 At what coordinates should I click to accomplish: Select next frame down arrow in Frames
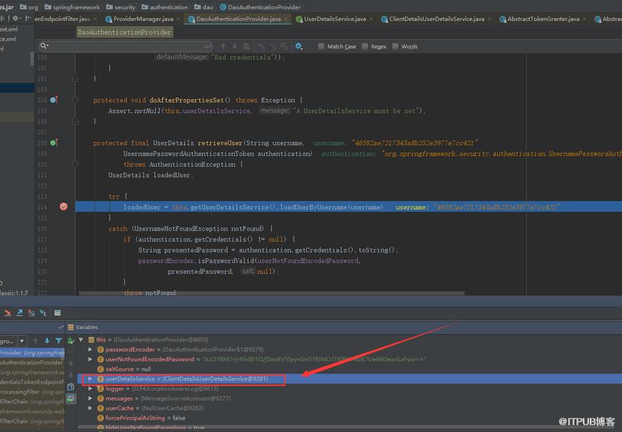click(x=47, y=341)
